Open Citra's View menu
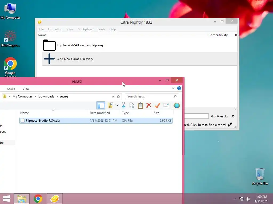Screen dimensions: 273x204 click(x=70, y=29)
